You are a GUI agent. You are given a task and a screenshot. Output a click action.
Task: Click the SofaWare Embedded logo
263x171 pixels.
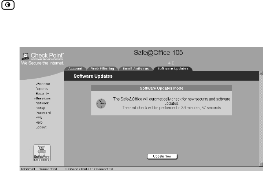(x=42, y=153)
